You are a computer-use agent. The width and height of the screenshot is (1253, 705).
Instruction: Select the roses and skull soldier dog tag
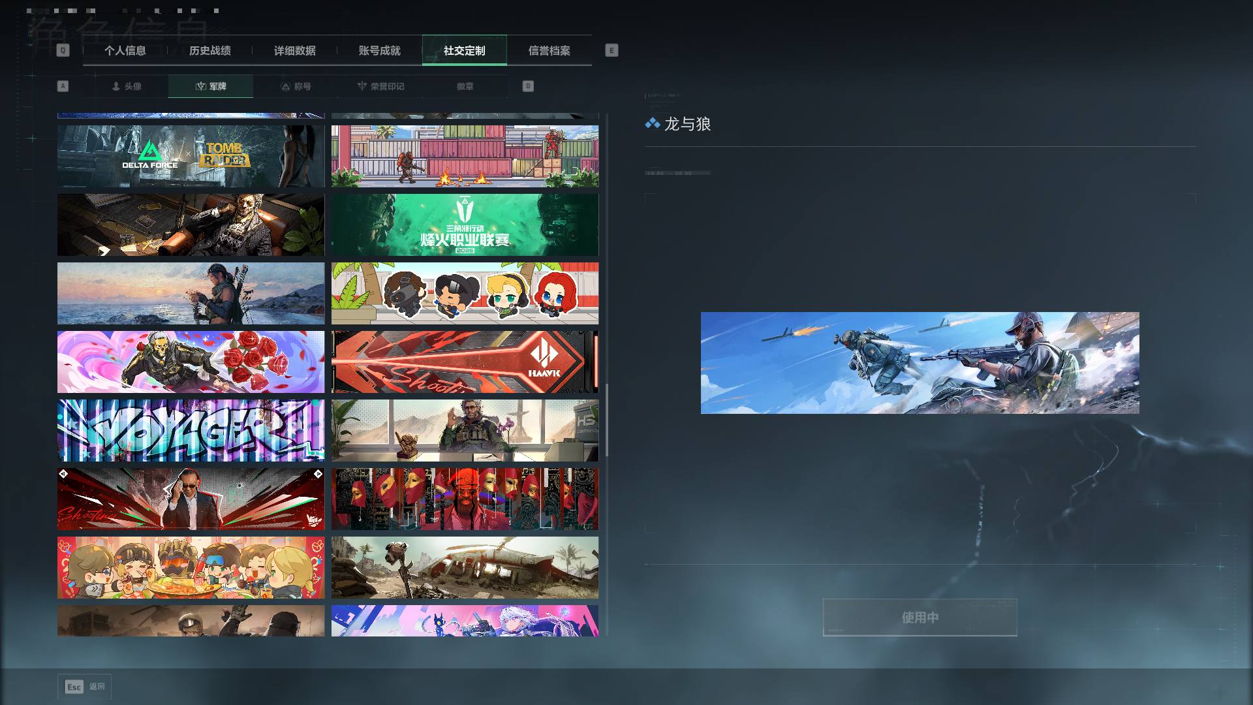[x=191, y=362]
